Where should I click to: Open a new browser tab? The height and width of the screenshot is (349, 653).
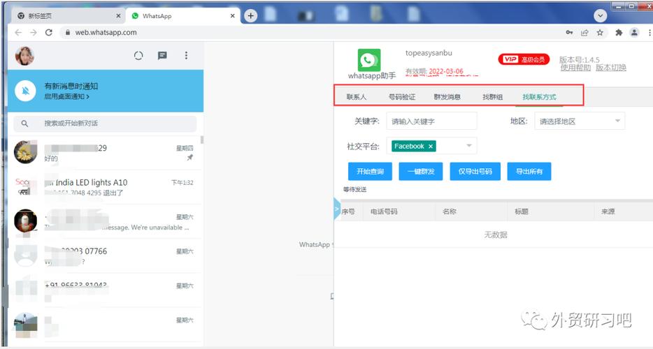[251, 16]
